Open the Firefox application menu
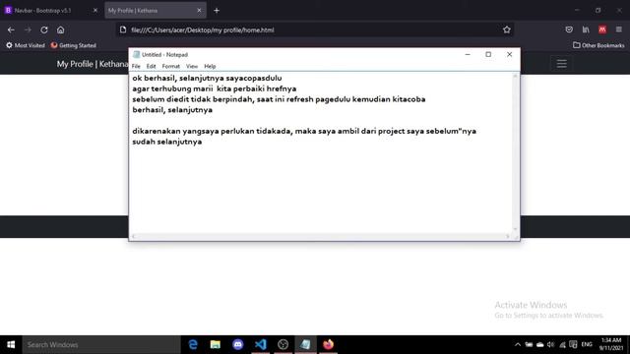This screenshot has height=354, width=630. 619,29
